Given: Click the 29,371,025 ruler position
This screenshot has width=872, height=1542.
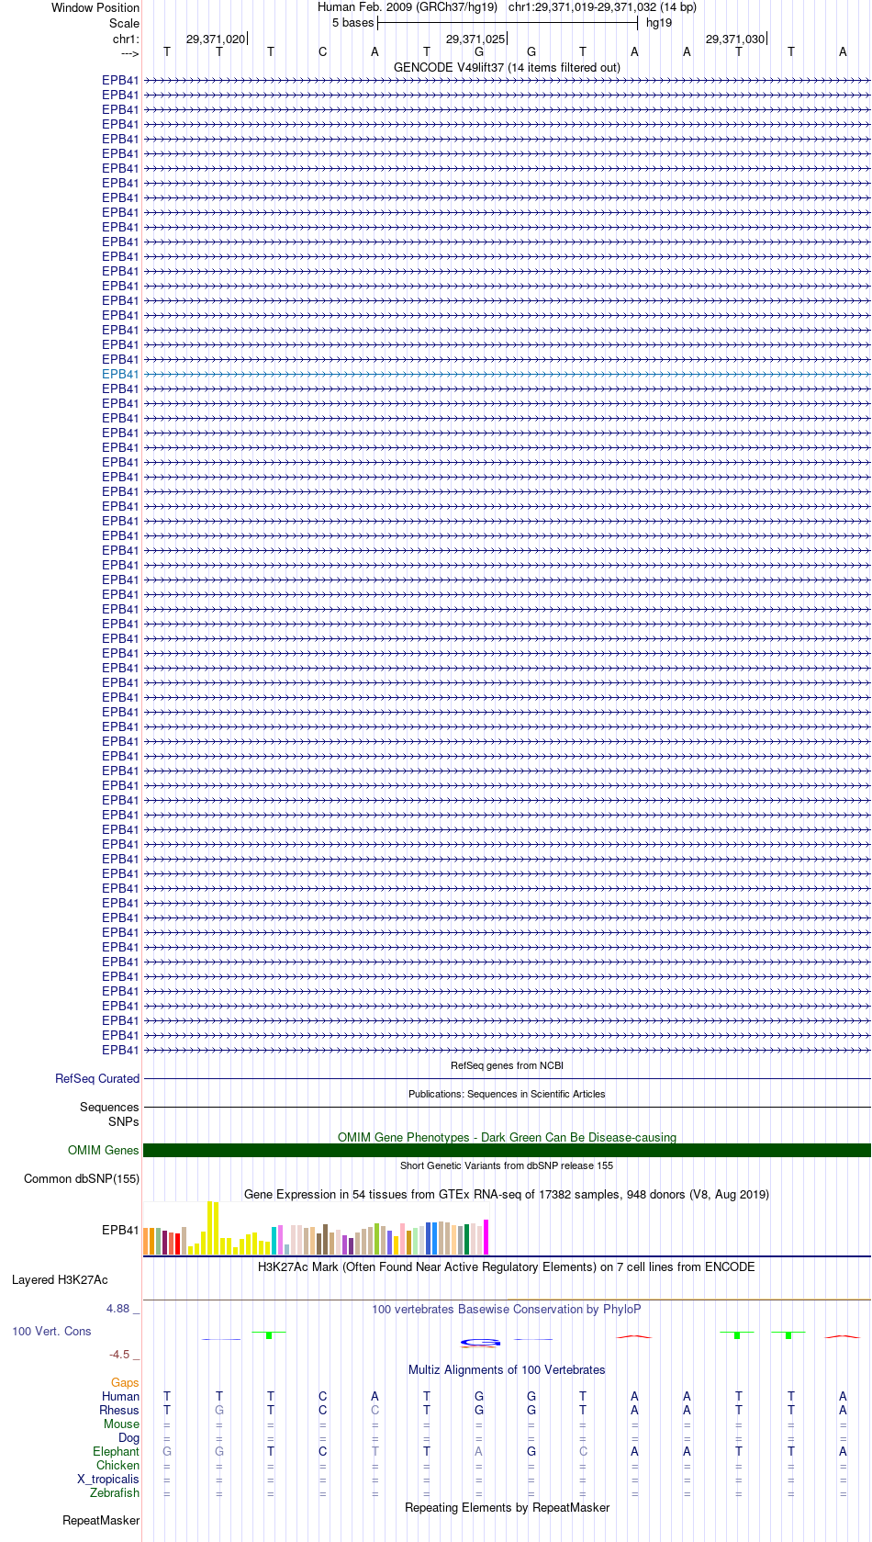Looking at the screenshot, I should tap(475, 39).
